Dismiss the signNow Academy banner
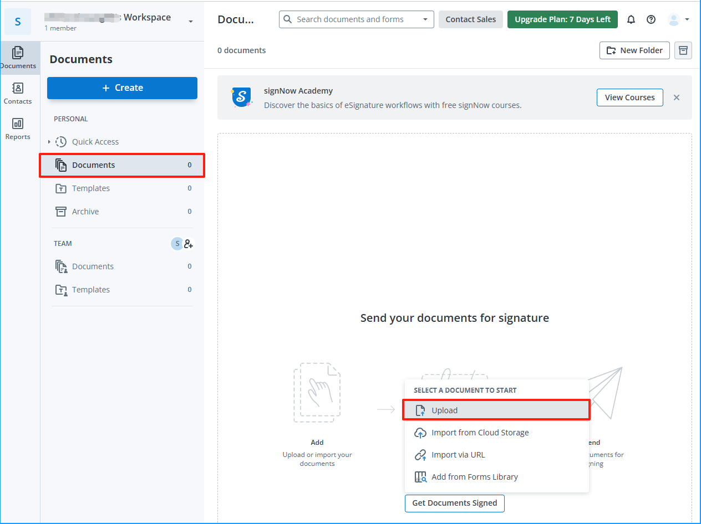The image size is (701, 524). (x=677, y=97)
